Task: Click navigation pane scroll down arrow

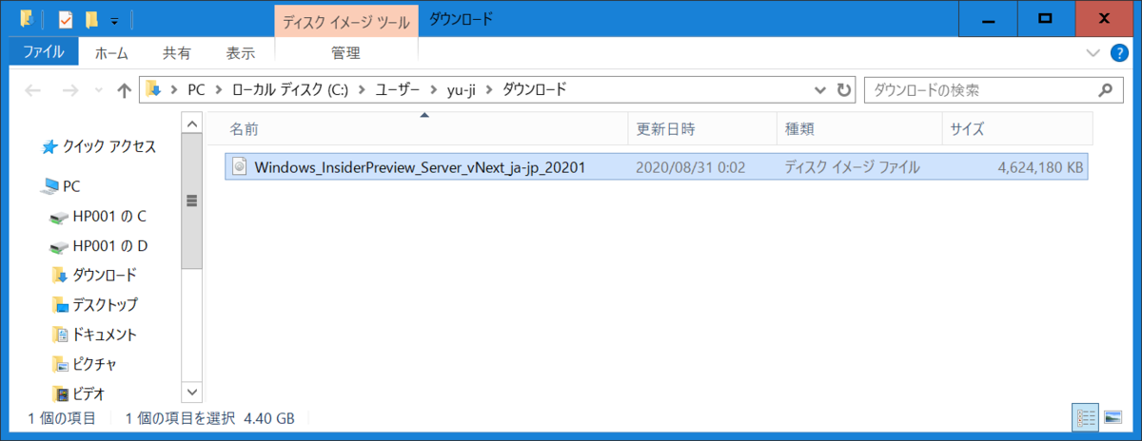Action: 192,391
